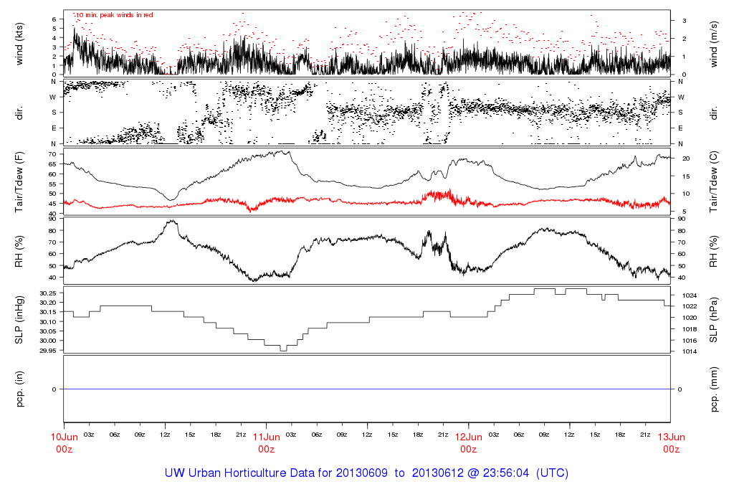Click the "29.95" tick on the SLP axis

[48, 350]
